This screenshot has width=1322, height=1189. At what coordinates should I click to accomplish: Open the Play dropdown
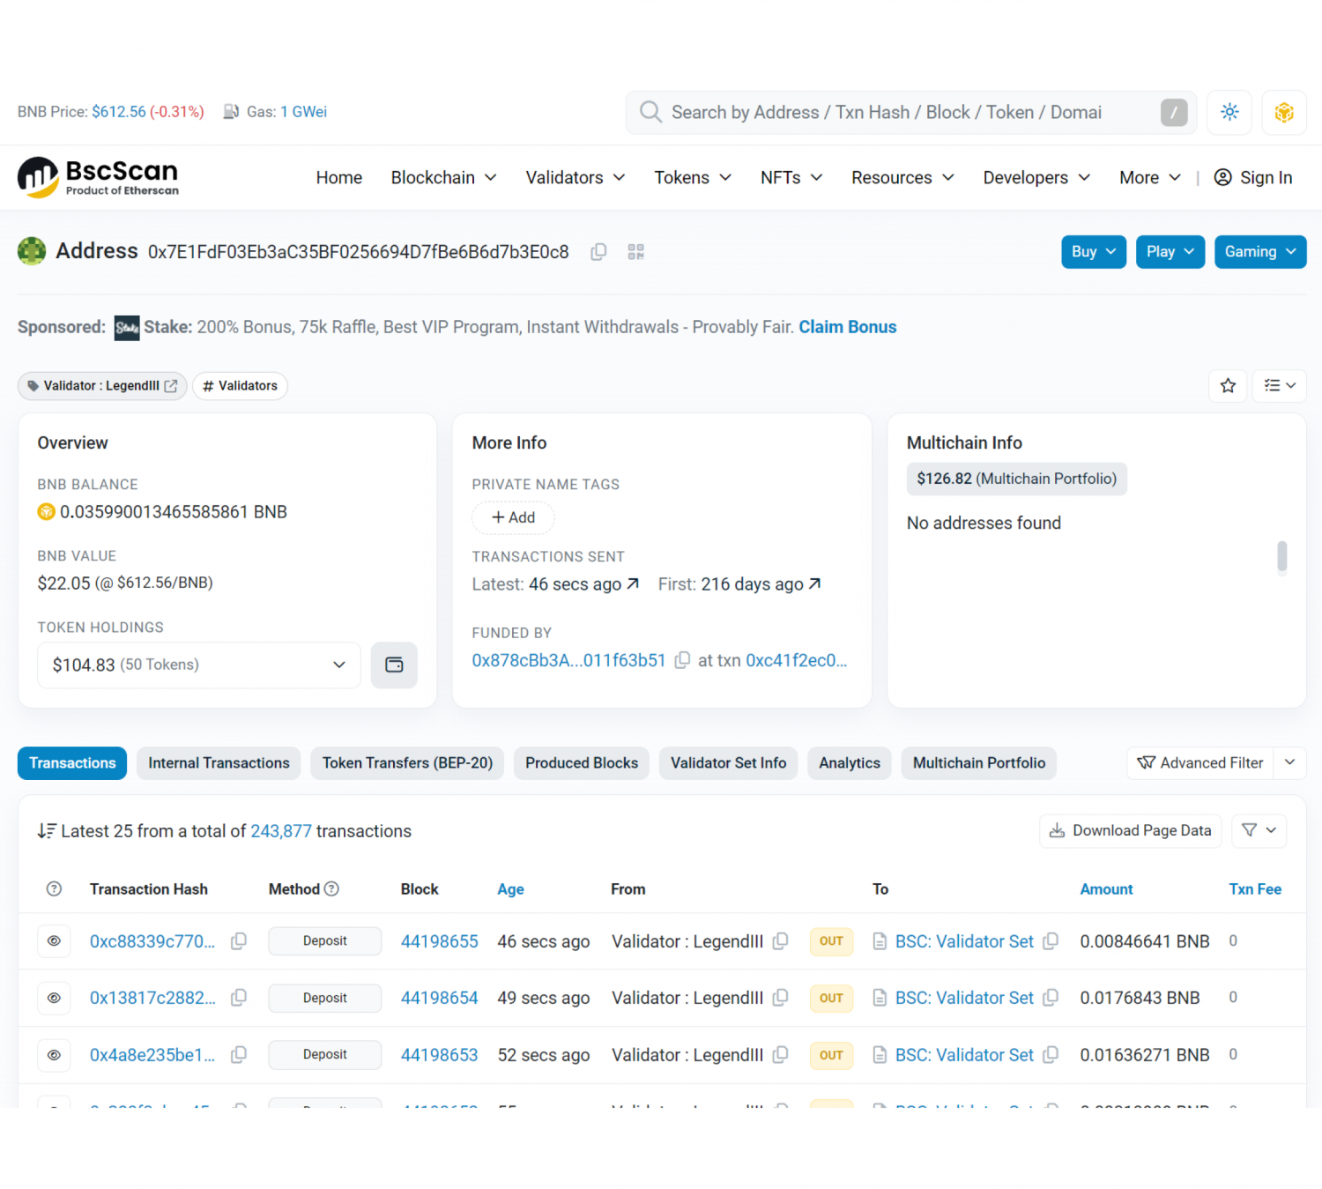click(x=1170, y=252)
